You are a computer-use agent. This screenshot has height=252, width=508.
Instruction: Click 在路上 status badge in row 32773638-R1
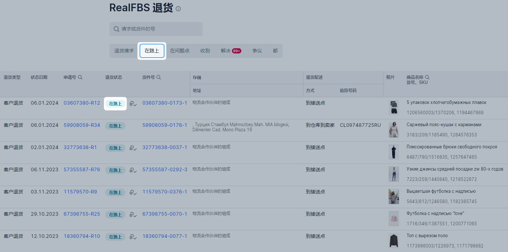[115, 148]
